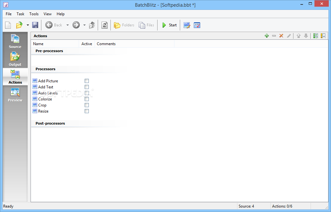Click the options checklist toolbar icon

[x=197, y=25]
